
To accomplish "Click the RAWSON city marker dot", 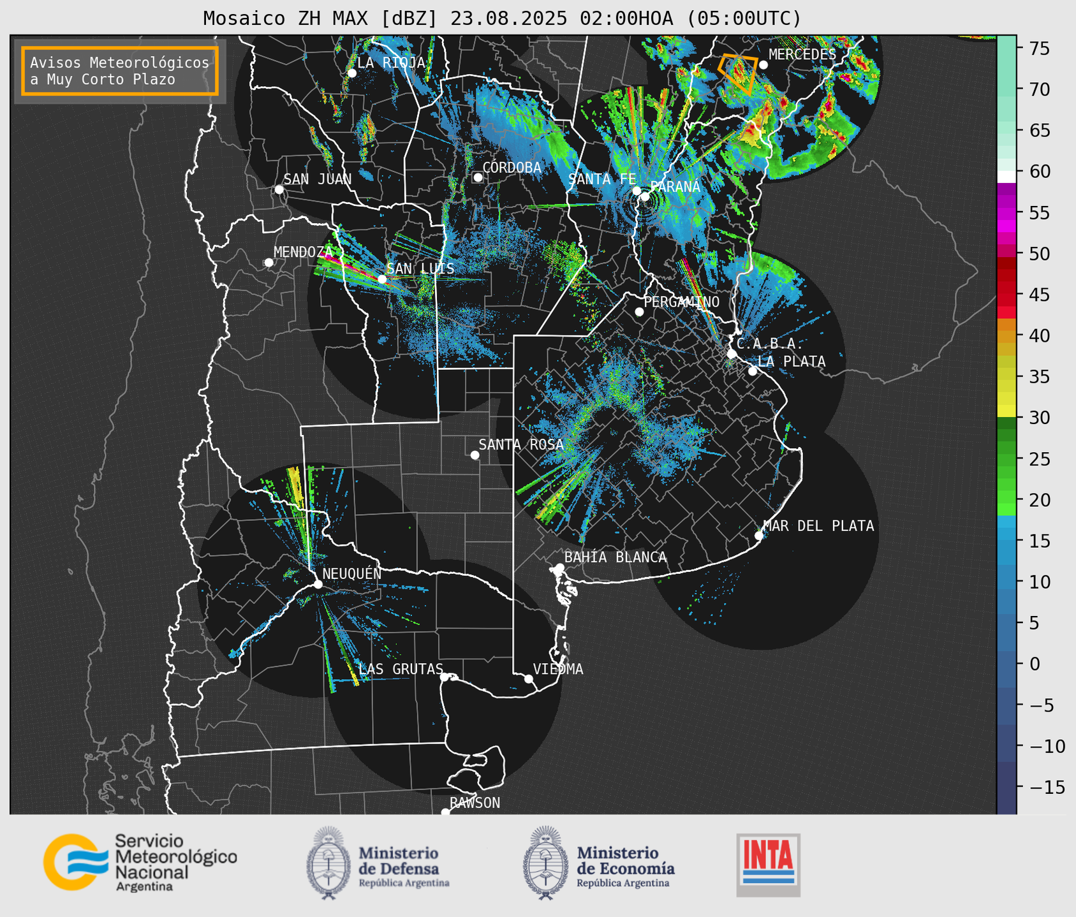I will (x=445, y=812).
